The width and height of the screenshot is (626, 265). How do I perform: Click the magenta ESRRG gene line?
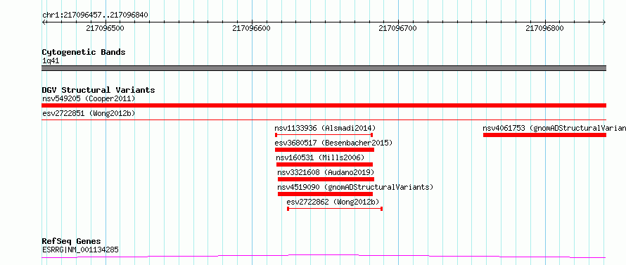point(324,256)
